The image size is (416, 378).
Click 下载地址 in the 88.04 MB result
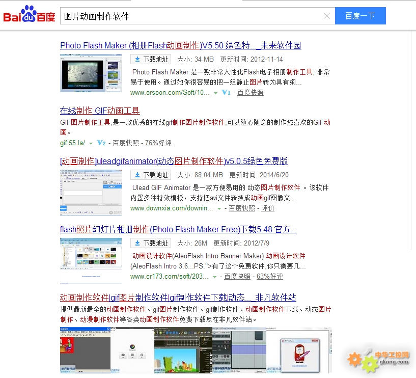[151, 175]
